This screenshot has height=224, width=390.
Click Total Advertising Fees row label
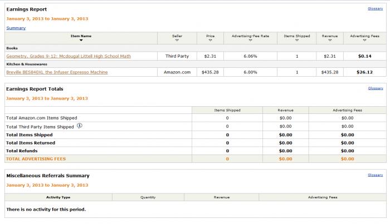(36, 159)
